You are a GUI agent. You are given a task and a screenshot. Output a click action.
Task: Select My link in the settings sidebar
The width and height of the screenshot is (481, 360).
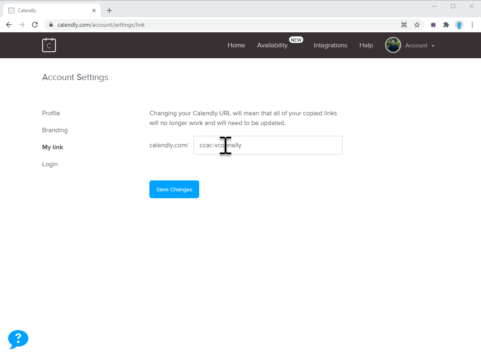[x=53, y=147]
